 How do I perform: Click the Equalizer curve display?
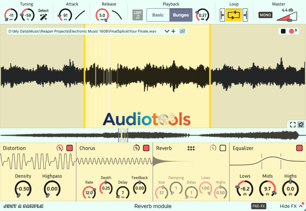coord(267,161)
